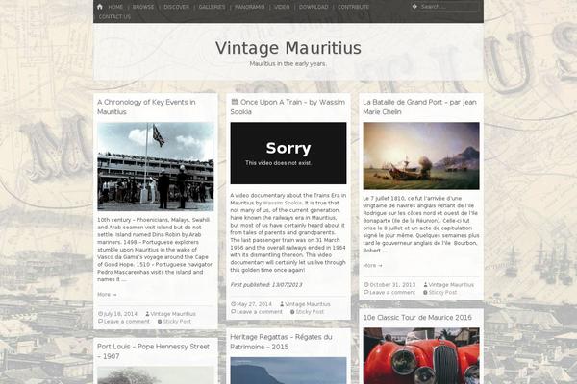Click sticky pin icon in Once Upon A Train footer
This screenshot has width=577, height=384.
[x=292, y=312]
